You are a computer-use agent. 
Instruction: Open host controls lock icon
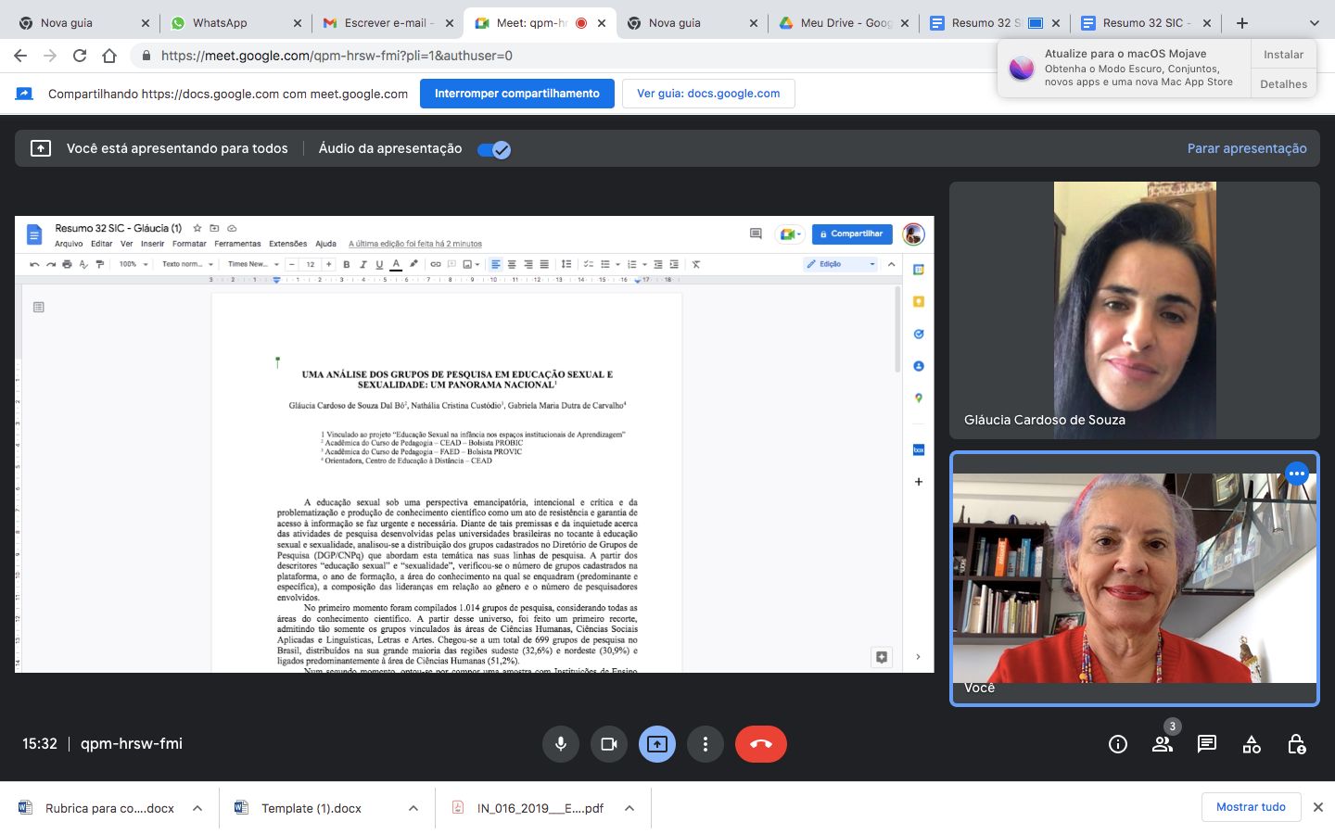(1296, 744)
